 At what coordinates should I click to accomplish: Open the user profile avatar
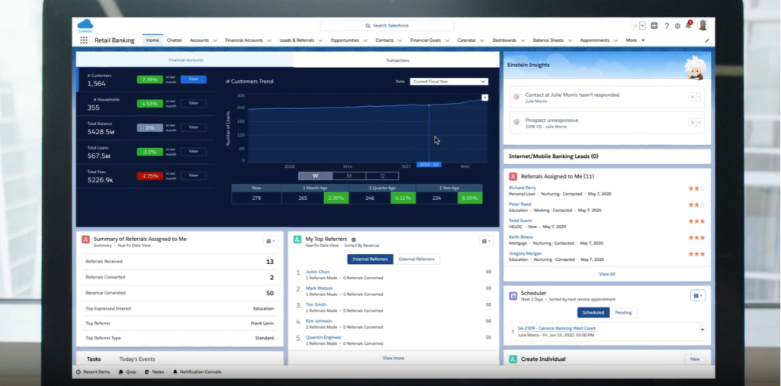[x=702, y=25]
